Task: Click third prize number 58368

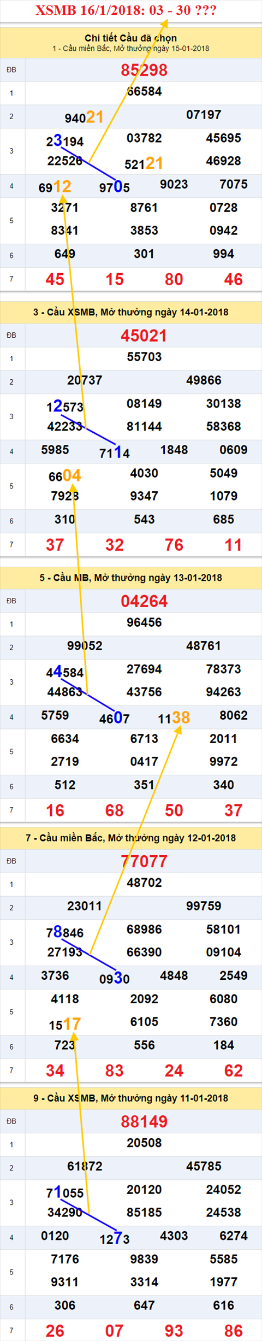Action: (x=223, y=427)
